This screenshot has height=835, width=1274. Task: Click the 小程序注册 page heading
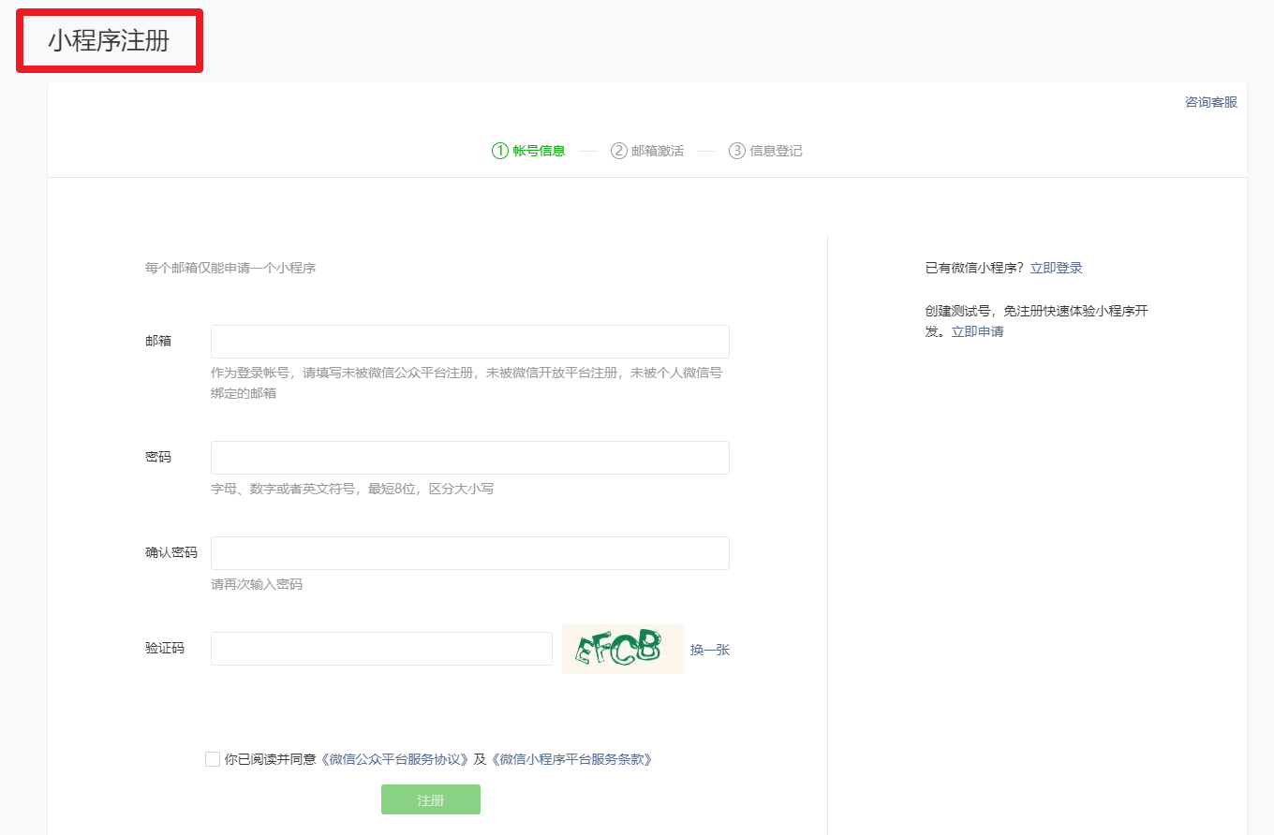click(109, 41)
